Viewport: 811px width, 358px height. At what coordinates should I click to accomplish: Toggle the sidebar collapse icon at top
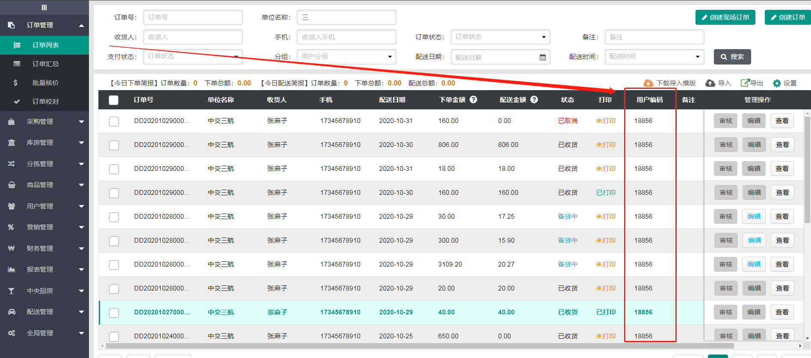[44, 7]
